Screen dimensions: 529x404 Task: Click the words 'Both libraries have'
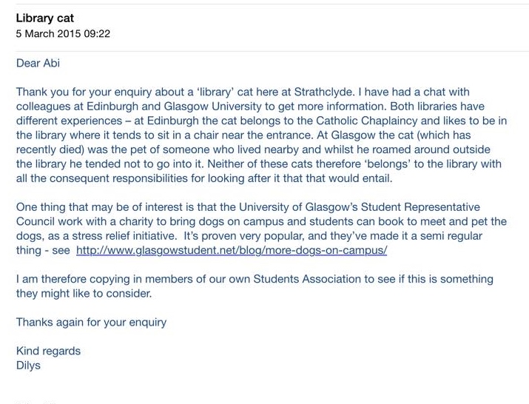tap(437, 107)
